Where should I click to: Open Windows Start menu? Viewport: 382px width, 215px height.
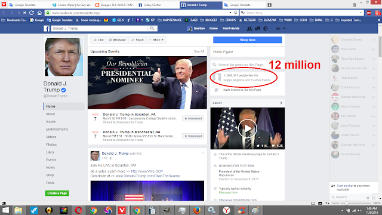coord(5,210)
